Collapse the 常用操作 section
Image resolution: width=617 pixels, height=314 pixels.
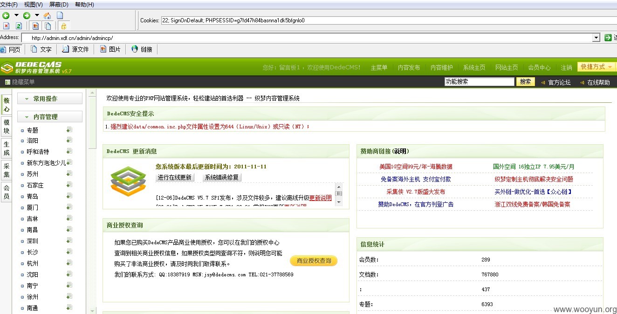coord(50,99)
